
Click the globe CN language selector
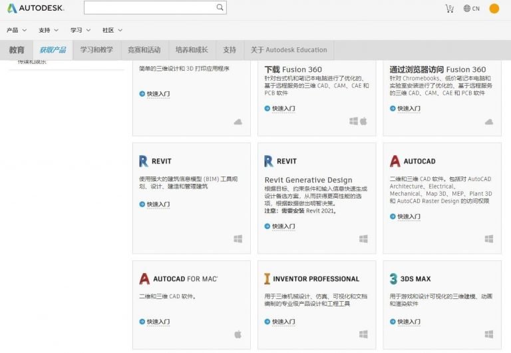point(472,9)
